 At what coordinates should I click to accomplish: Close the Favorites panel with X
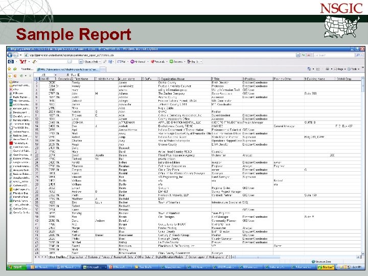(30, 76)
